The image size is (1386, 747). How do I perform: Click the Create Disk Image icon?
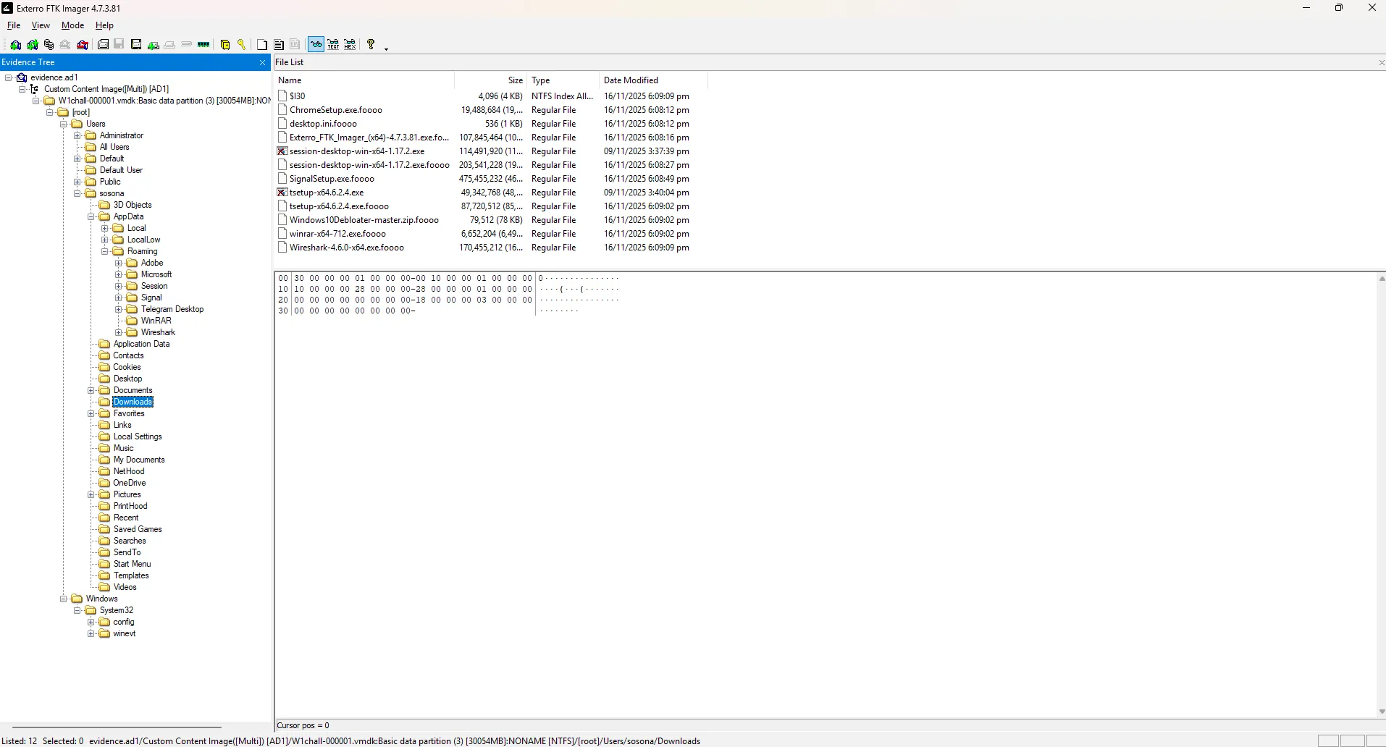104,45
